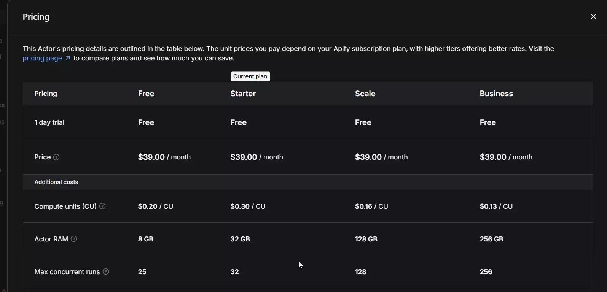Click the Max concurrent runs row label
This screenshot has width=607, height=292.
click(67, 272)
